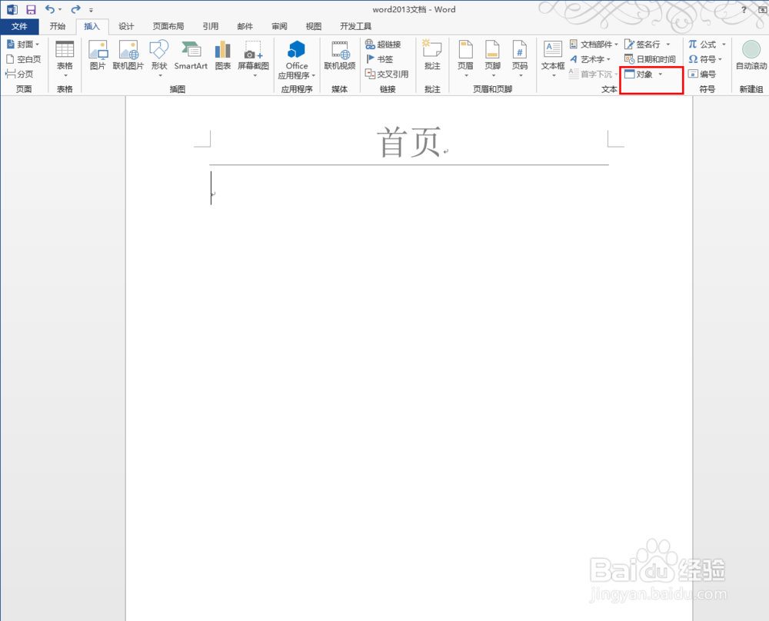This screenshot has width=769, height=621.
Task: Insert a blank page (空白页)
Action: pyautogui.click(x=24, y=59)
